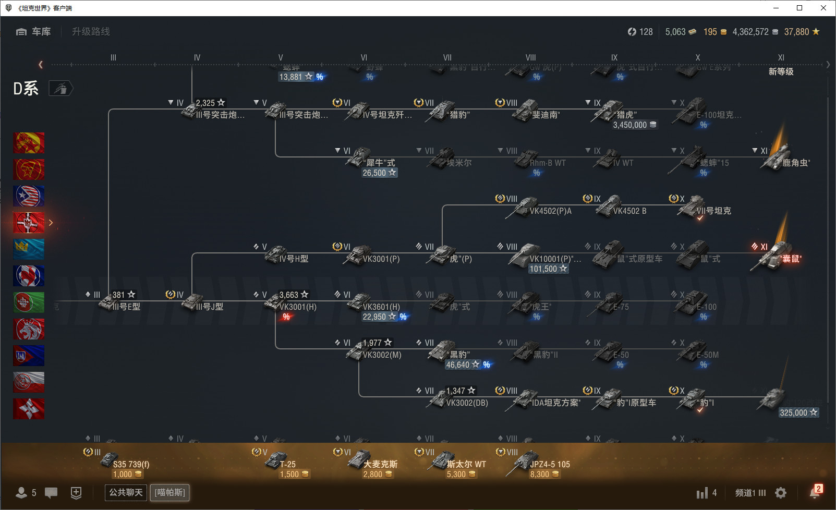Open the chat speech bubble icon
Viewport: 836px width, 510px height.
pyautogui.click(x=51, y=492)
